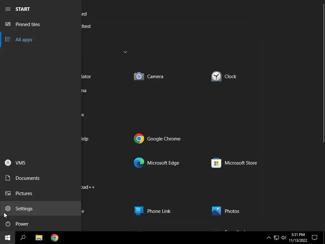Click the START heading text

(x=23, y=9)
